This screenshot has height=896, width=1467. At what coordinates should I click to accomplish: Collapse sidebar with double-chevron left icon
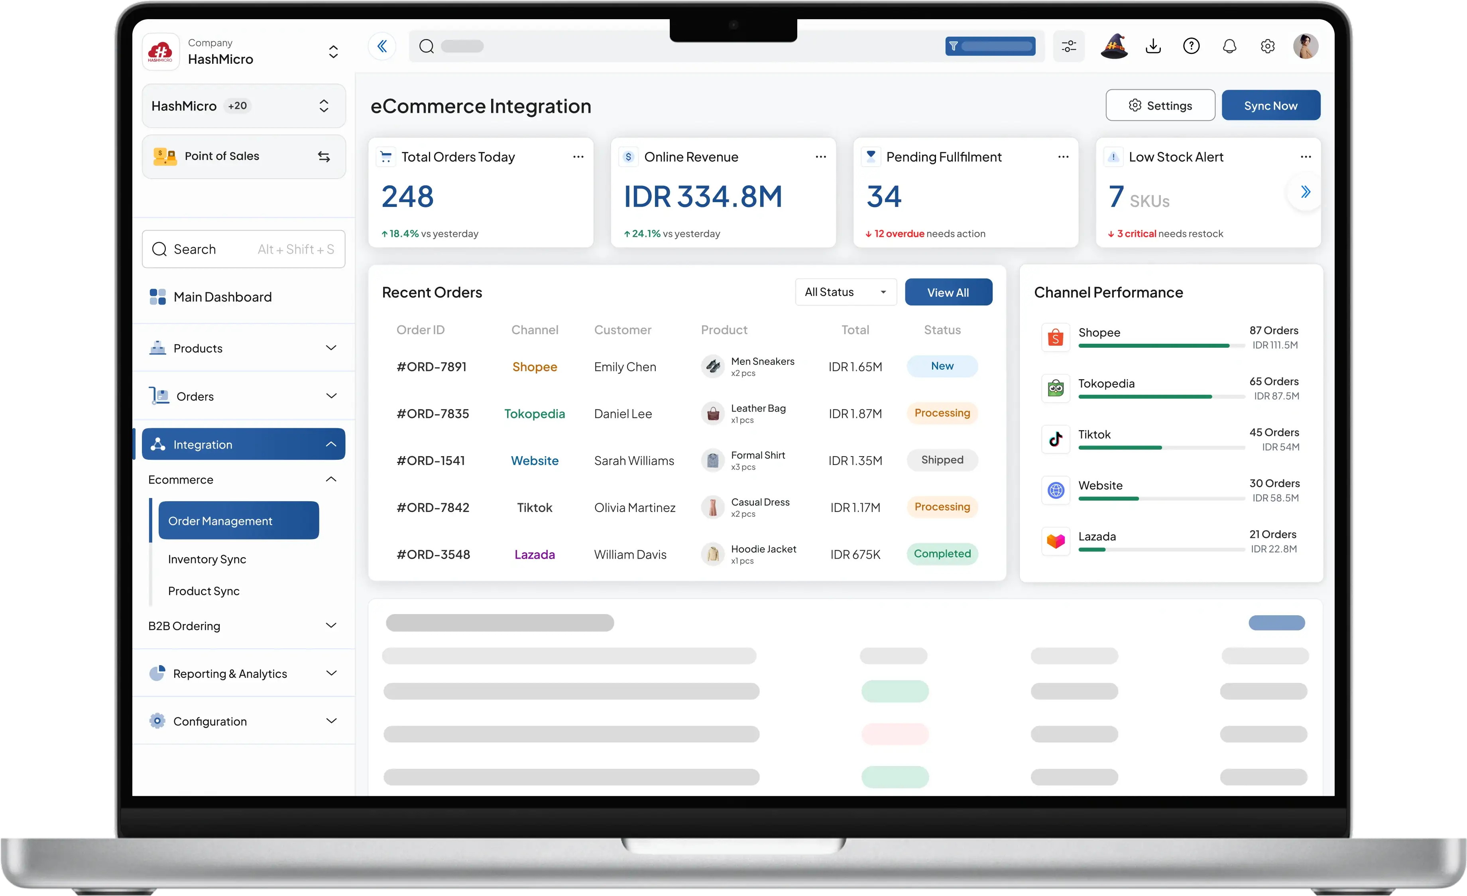pos(382,46)
